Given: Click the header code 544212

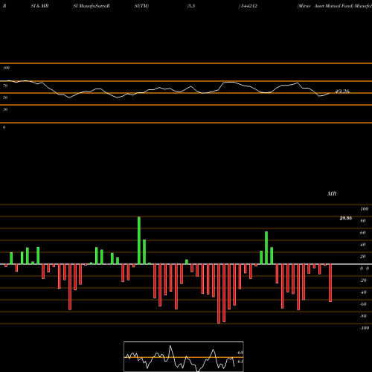Looking at the screenshot, I should click(x=248, y=6).
